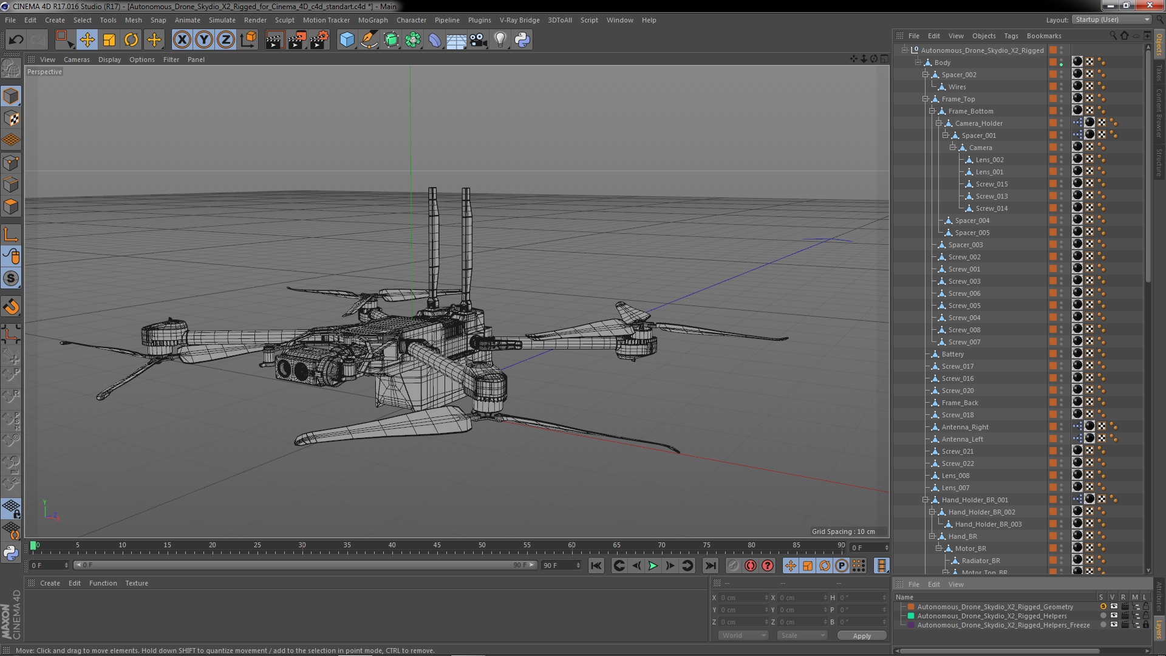Click the Array/MoGraph green flower icon

point(413,40)
